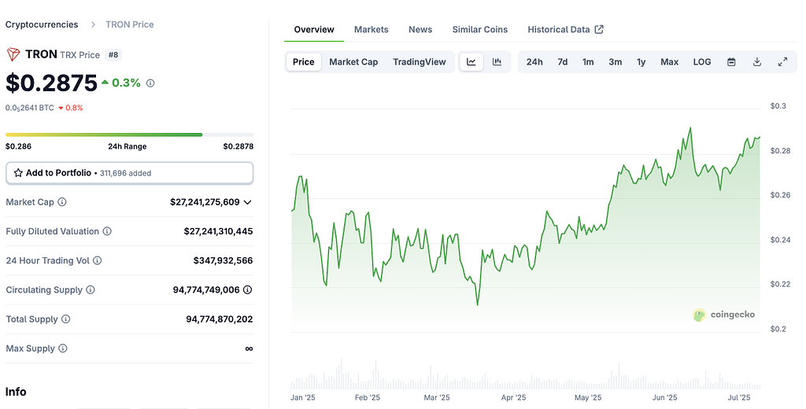Open the calendar date range picker
806x409 pixels.
731,62
